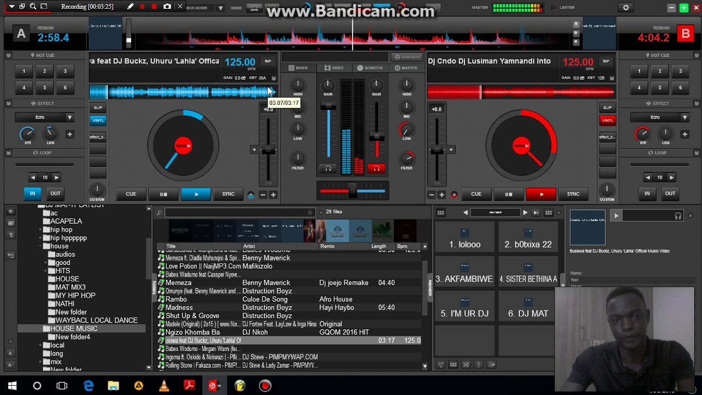Collapse HOT CUE panel on deck A
Image resolution: width=702 pixels, height=395 pixels.
point(8,55)
